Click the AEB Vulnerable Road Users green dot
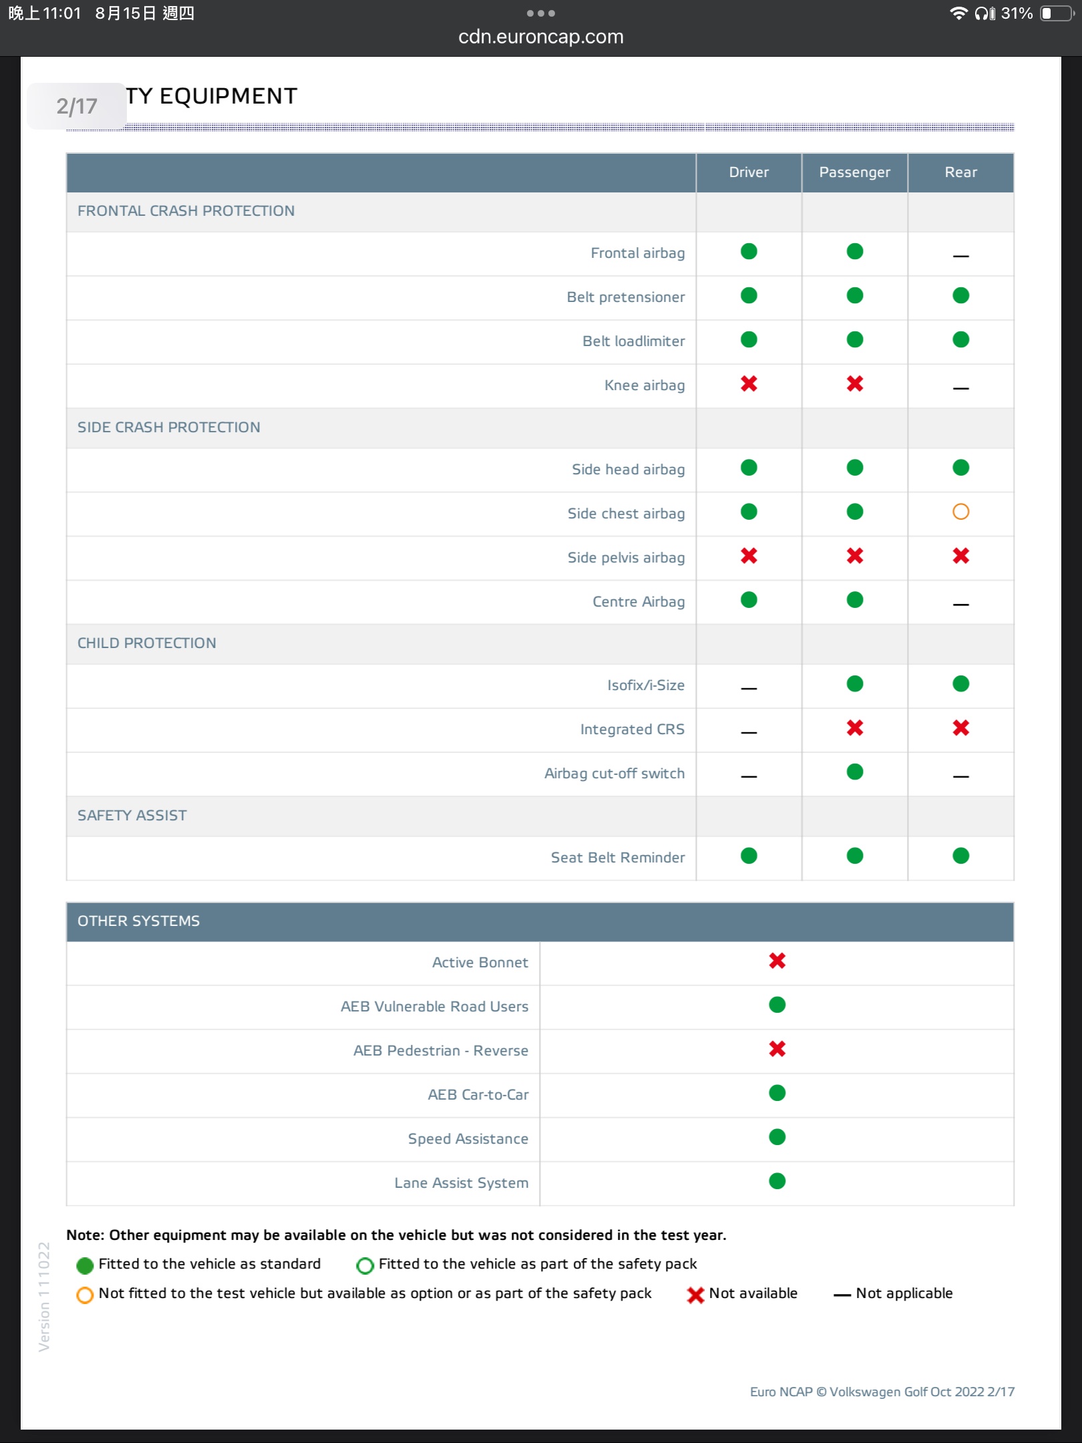This screenshot has width=1082, height=1443. [777, 1005]
